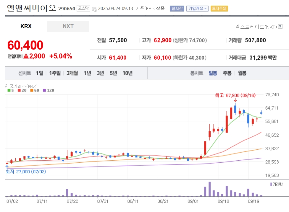Image resolution: width=289 pixels, height=212 pixels.
Task: Select the KRX tab
Action: 26,26
